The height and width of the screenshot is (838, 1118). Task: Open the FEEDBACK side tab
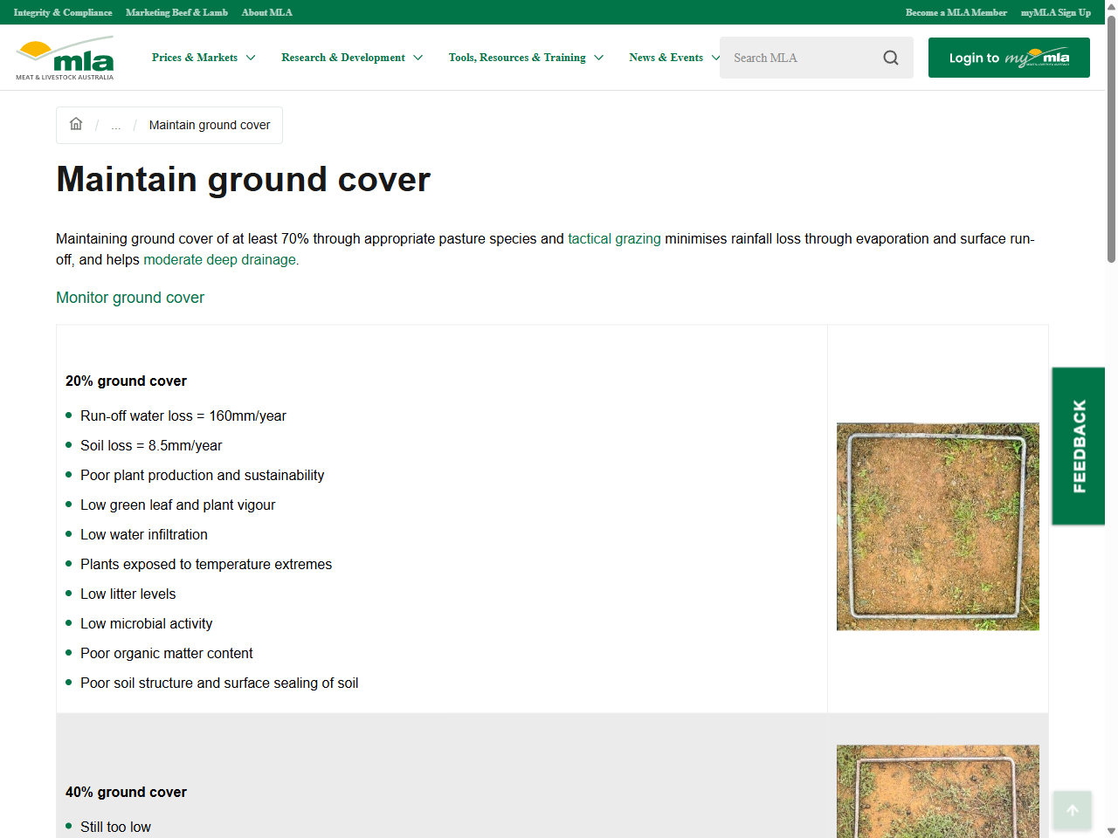(x=1078, y=446)
